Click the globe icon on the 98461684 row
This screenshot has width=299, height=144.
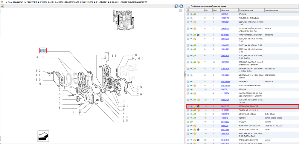(198, 35)
